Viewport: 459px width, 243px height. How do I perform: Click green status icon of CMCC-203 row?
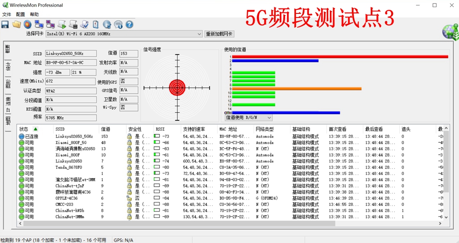(22, 205)
